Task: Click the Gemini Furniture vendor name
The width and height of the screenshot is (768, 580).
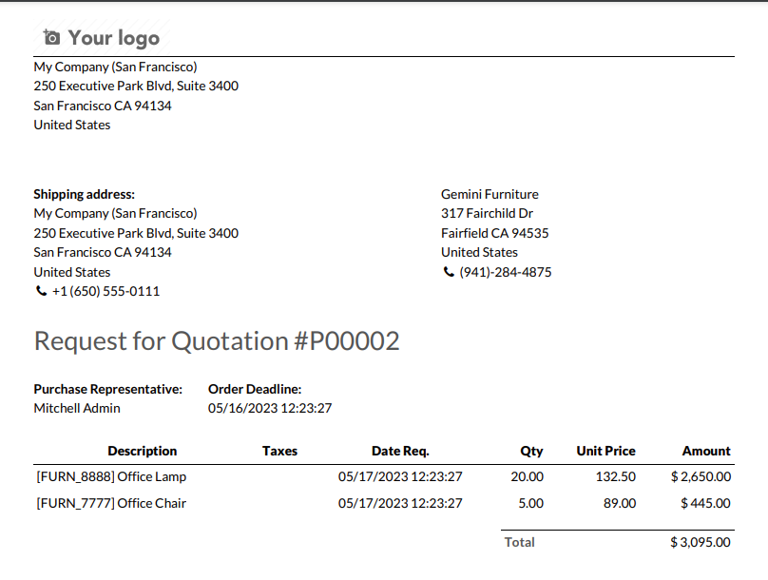Action: [x=490, y=194]
